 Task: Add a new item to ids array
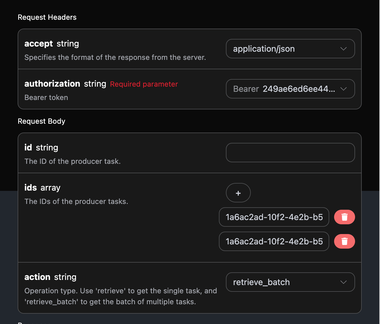[238, 193]
